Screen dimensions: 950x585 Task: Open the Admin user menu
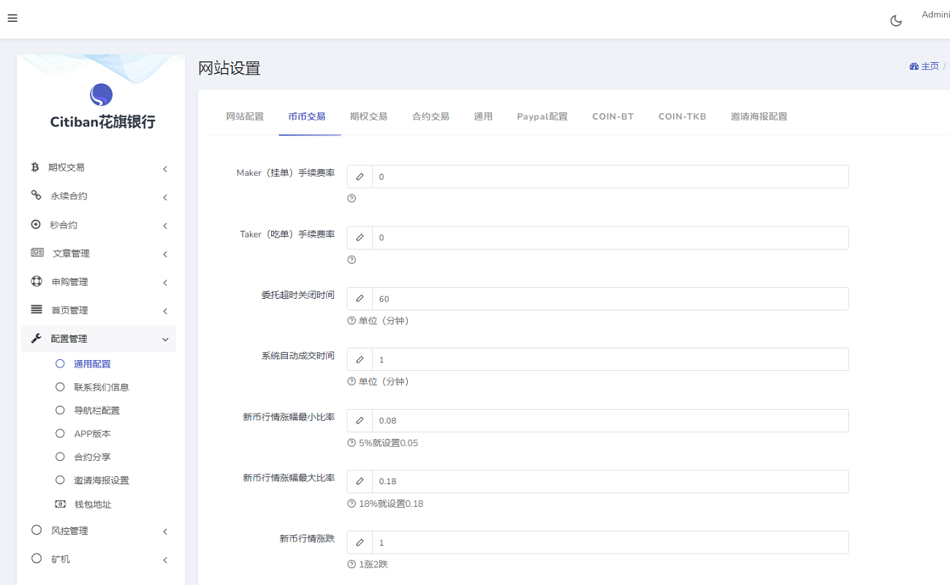pos(935,15)
